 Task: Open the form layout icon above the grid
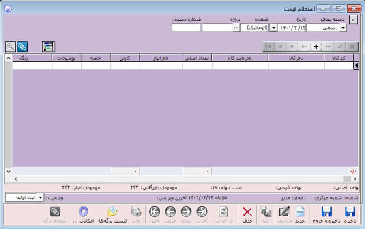point(48,47)
